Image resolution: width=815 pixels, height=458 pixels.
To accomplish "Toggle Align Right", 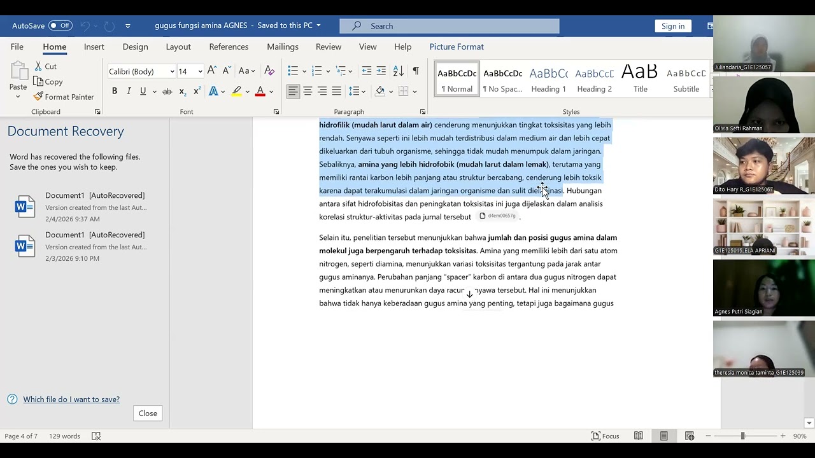I will [x=322, y=91].
